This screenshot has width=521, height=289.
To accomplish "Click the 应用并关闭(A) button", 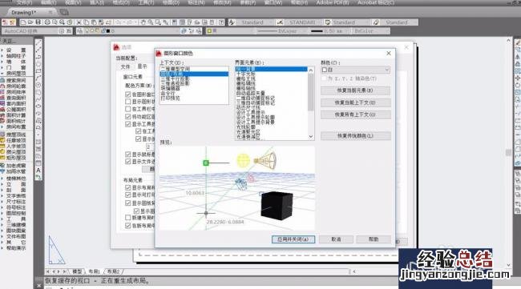I will (293, 239).
